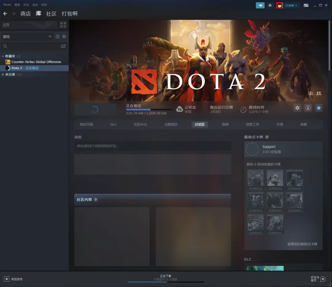Open the 客服 support tab
Screen dimensions: 332x287
point(304,124)
